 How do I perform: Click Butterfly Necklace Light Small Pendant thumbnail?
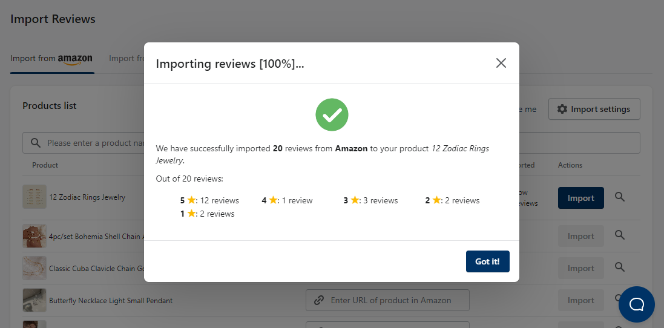coord(35,301)
